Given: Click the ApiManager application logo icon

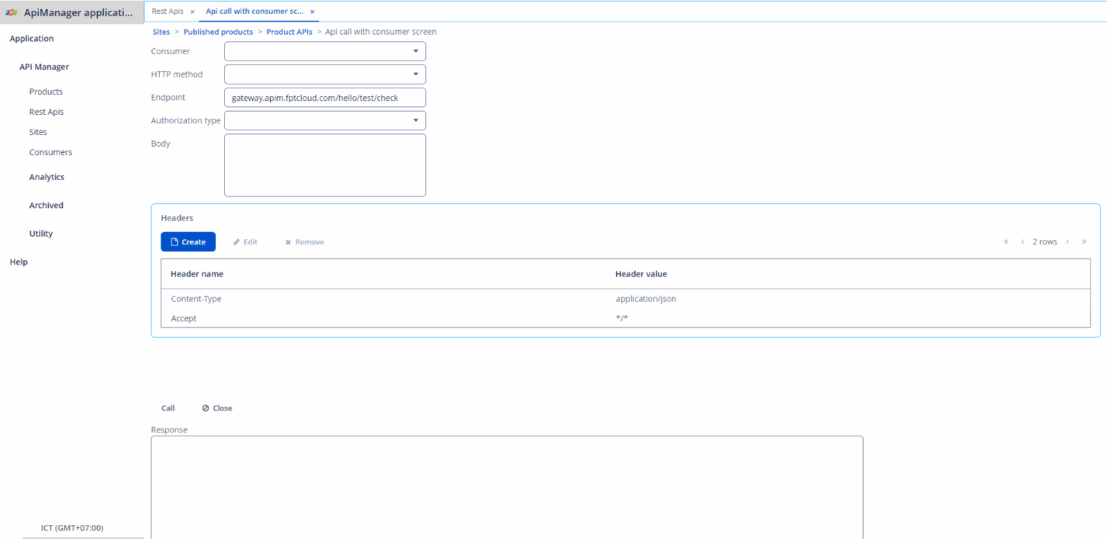Looking at the screenshot, I should tap(11, 12).
